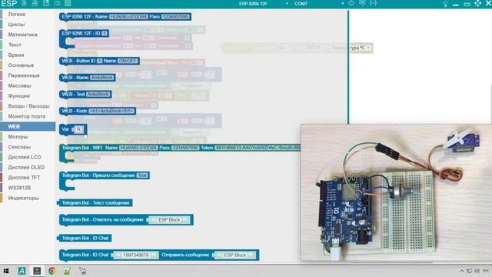Click the save project icon in toolbar
Viewport: 492px width, 277px height.
46,3
